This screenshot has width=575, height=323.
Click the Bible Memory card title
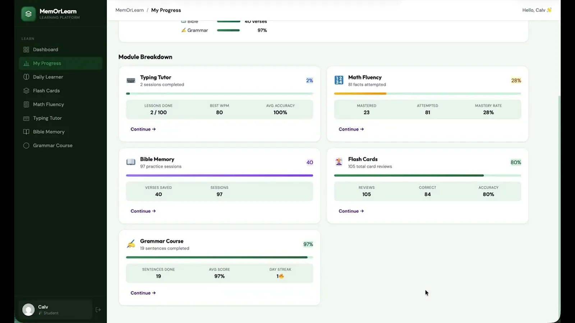point(157,159)
